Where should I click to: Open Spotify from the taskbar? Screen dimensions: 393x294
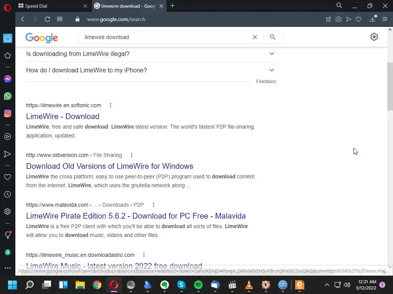tap(198, 285)
